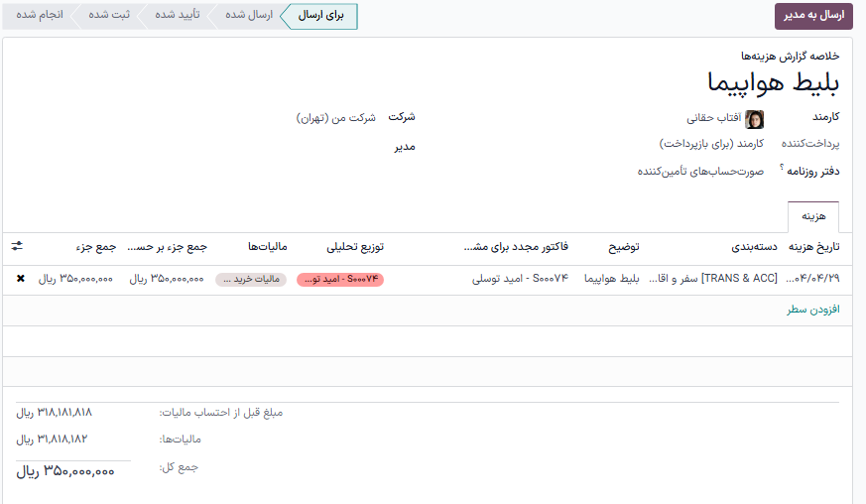Open the هزینه tab

click(813, 216)
